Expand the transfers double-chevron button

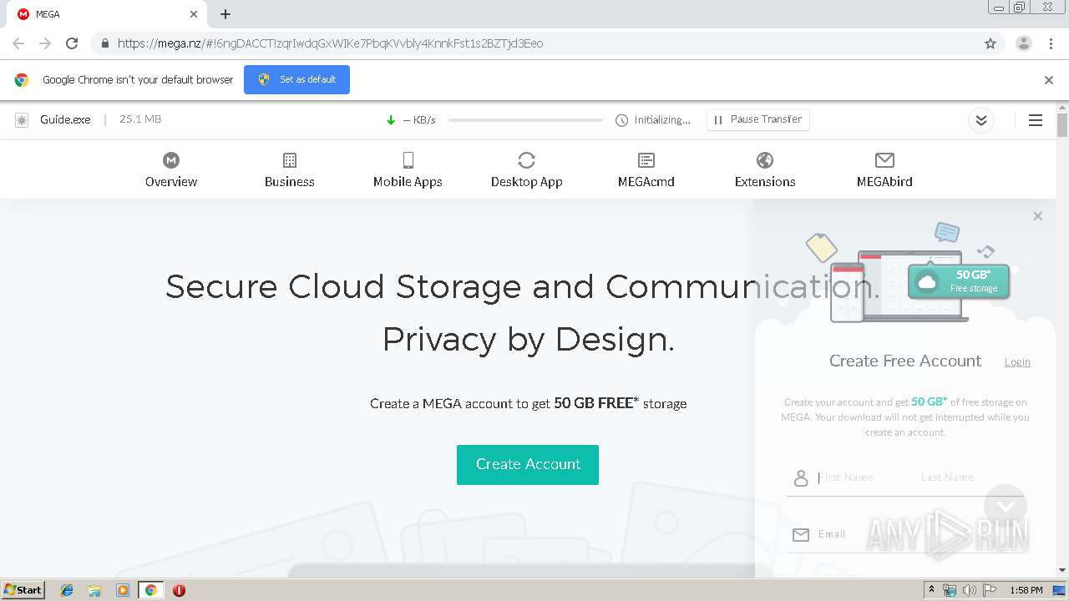click(981, 120)
